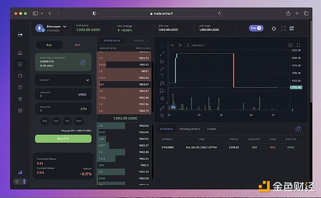The height and width of the screenshot is (198, 321).
Task: Open the Safari share menu
Action: click(x=288, y=13)
